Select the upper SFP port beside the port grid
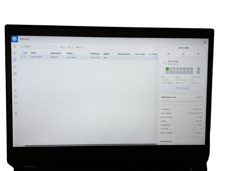This screenshot has height=171, width=228. 198,69
